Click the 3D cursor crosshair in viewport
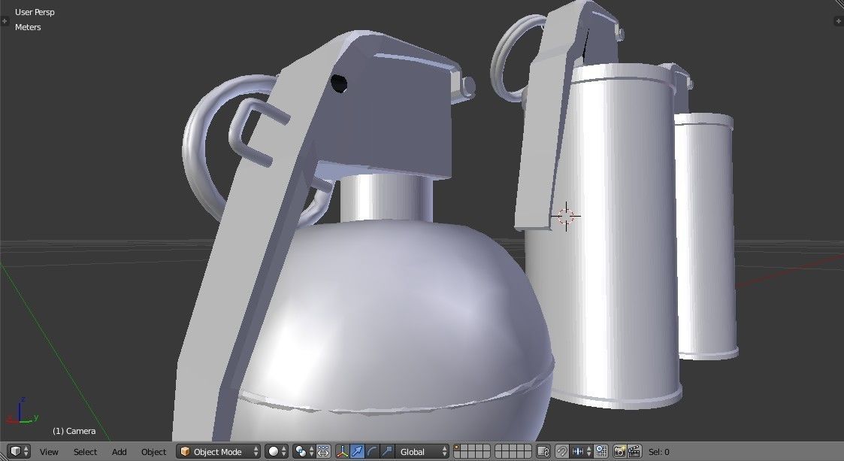The height and width of the screenshot is (461, 844). click(566, 217)
